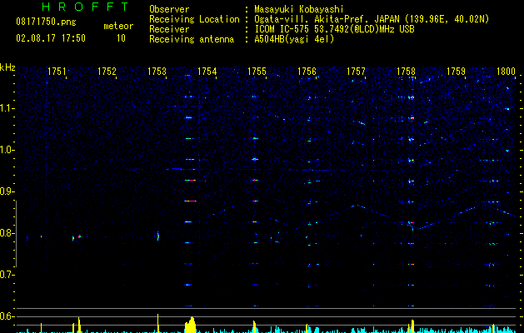Click the 1755 time axis marker

click(257, 71)
